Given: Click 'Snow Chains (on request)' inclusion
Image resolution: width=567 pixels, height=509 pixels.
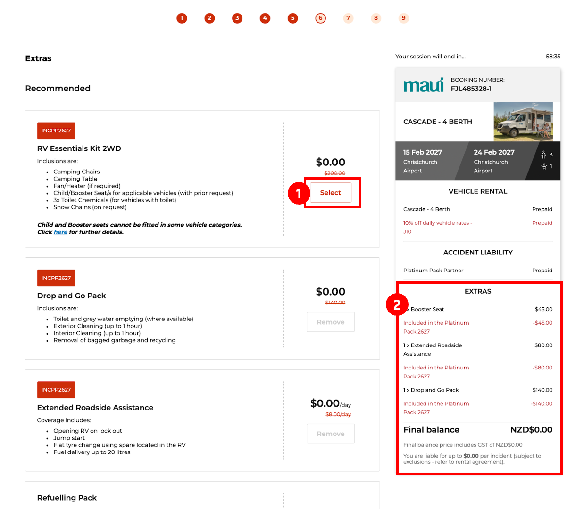Looking at the screenshot, I should [x=90, y=207].
